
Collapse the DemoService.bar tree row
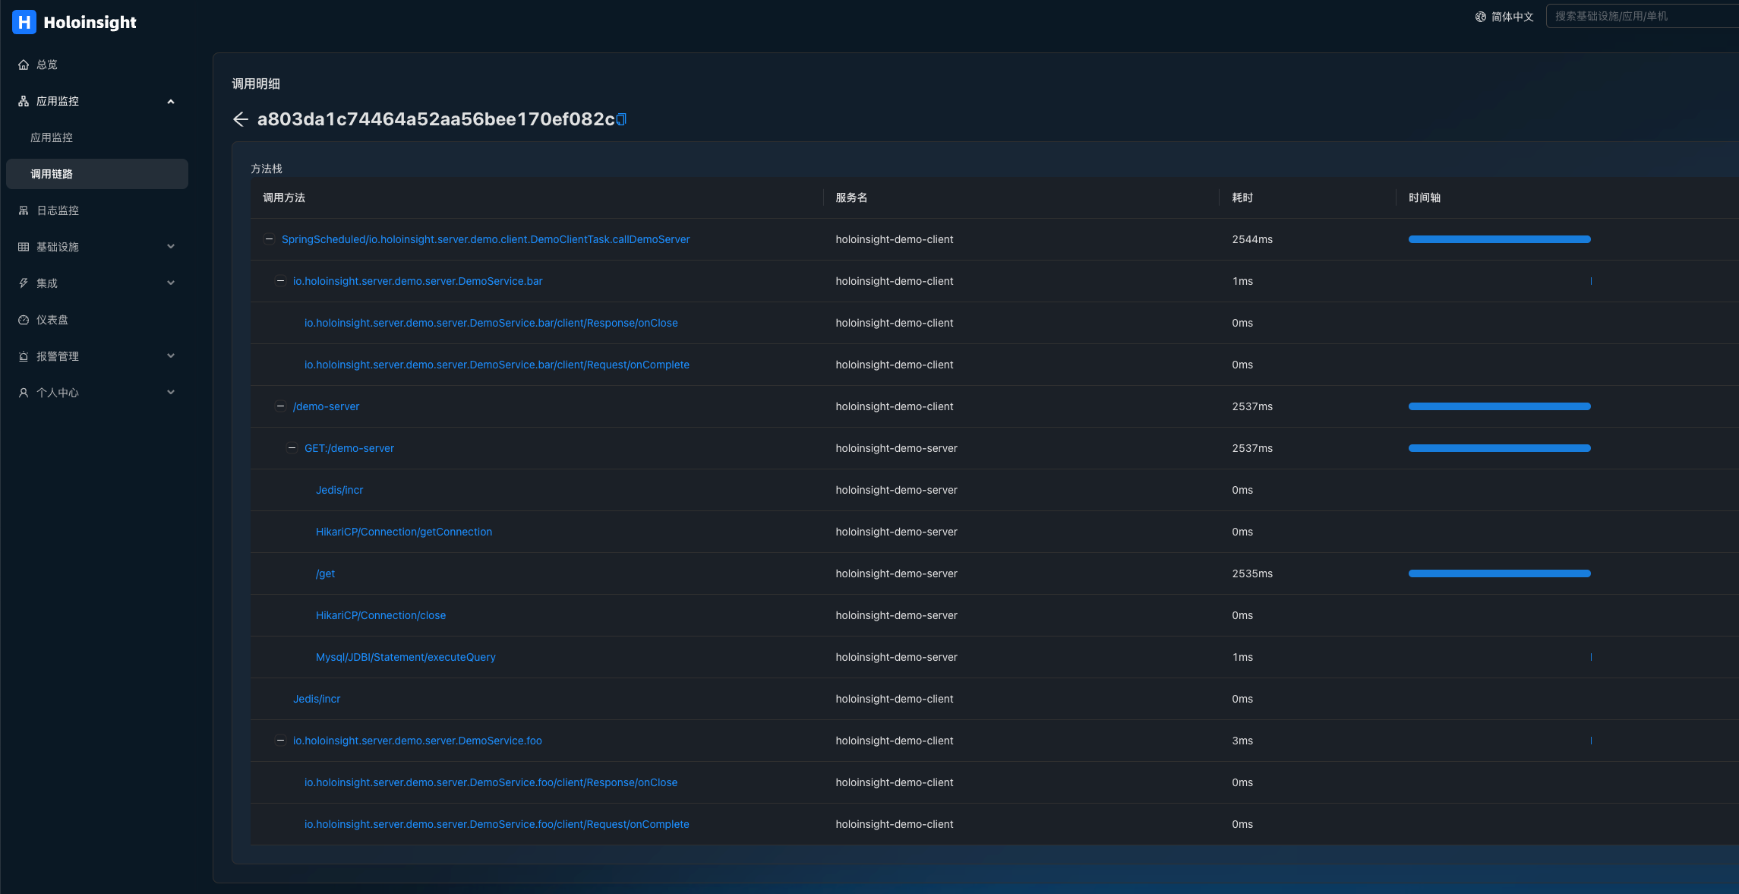tap(280, 281)
